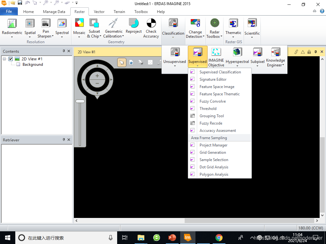Open the Pan Sharpen icon

click(46, 23)
